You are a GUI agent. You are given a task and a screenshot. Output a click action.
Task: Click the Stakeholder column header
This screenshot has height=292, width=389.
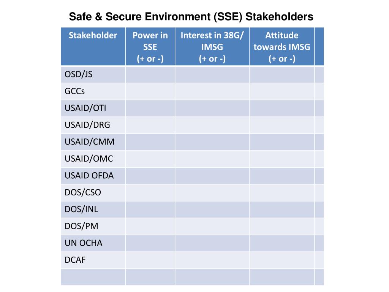[x=93, y=46]
